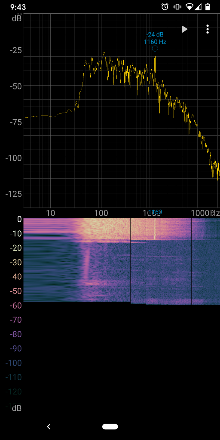
Task: Tap the '-60' color scale label
Action: (16, 306)
